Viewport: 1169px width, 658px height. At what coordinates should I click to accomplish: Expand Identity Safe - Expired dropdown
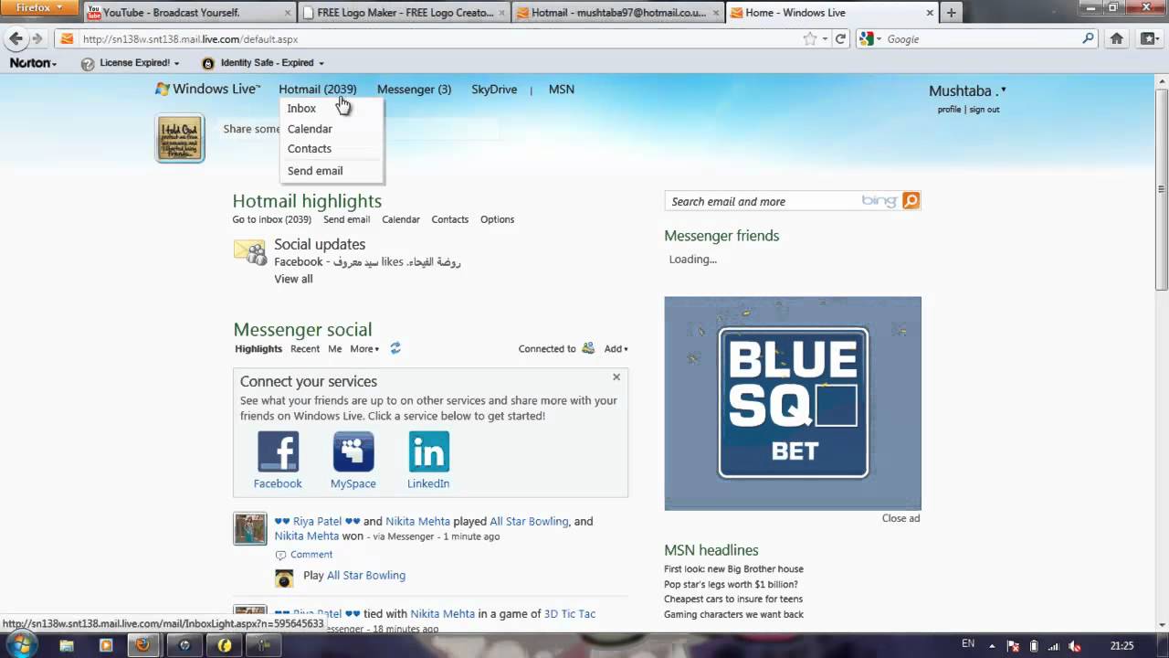point(321,63)
